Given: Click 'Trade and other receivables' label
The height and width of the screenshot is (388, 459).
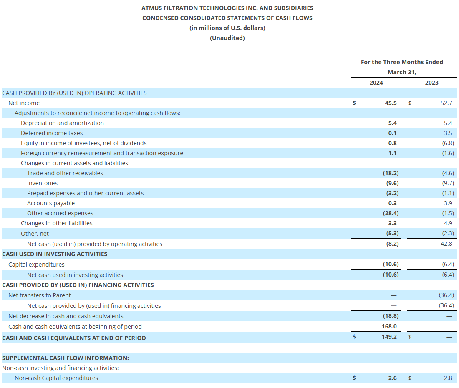Looking at the screenshot, I should point(65,173).
